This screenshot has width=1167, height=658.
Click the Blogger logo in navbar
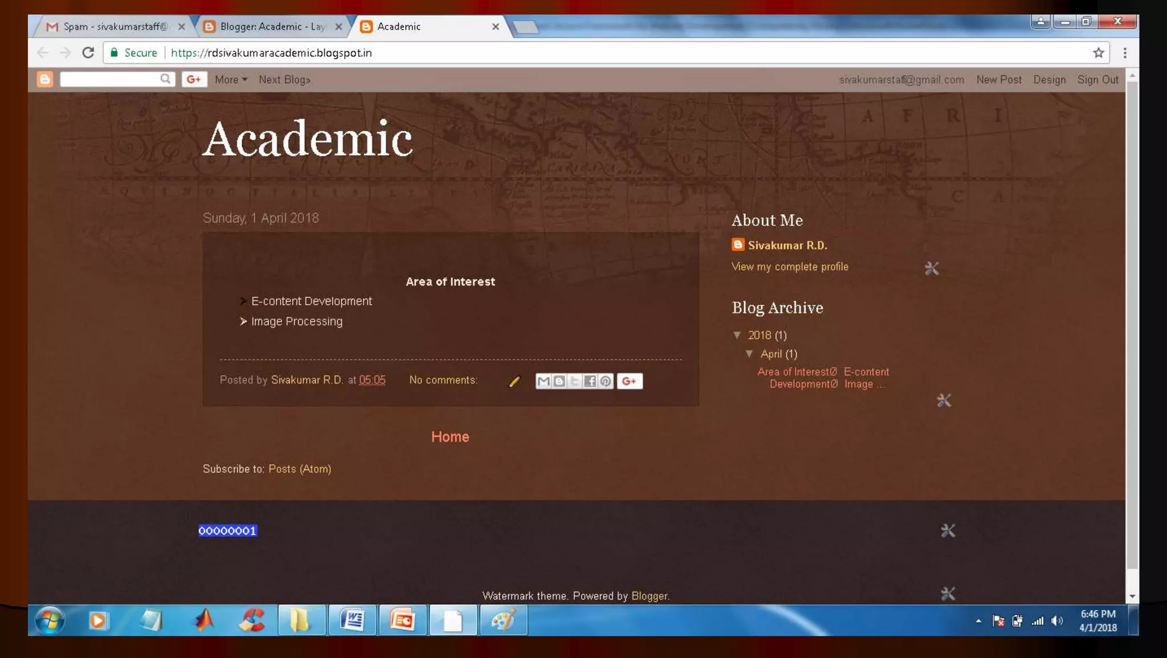pos(45,79)
